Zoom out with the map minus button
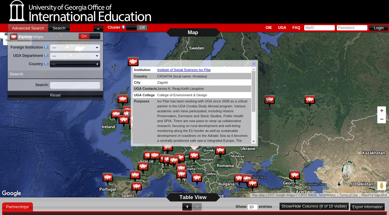Screen dimensions: 389x215 click(x=382, y=119)
